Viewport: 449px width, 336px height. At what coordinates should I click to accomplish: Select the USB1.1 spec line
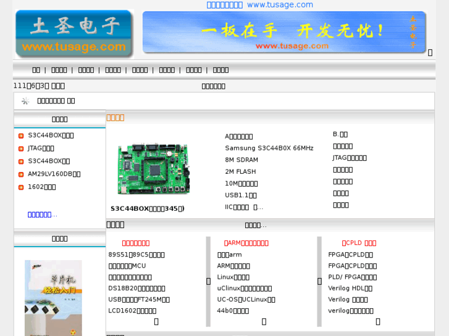click(x=241, y=195)
